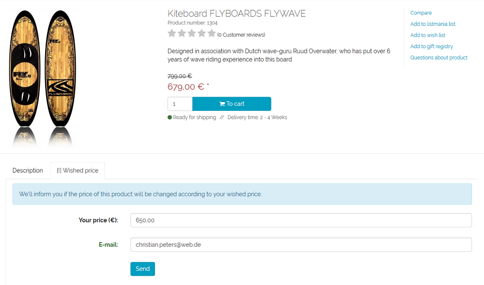Click the green Ready for shipping indicator
This screenshot has height=285, width=484.
pos(170,118)
